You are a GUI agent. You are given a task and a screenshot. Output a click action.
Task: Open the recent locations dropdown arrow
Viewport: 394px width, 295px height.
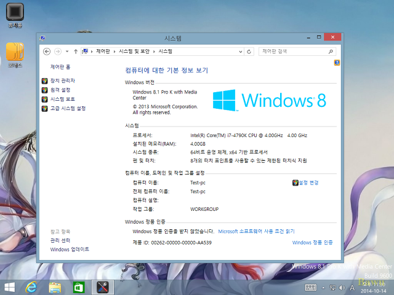(x=67, y=52)
